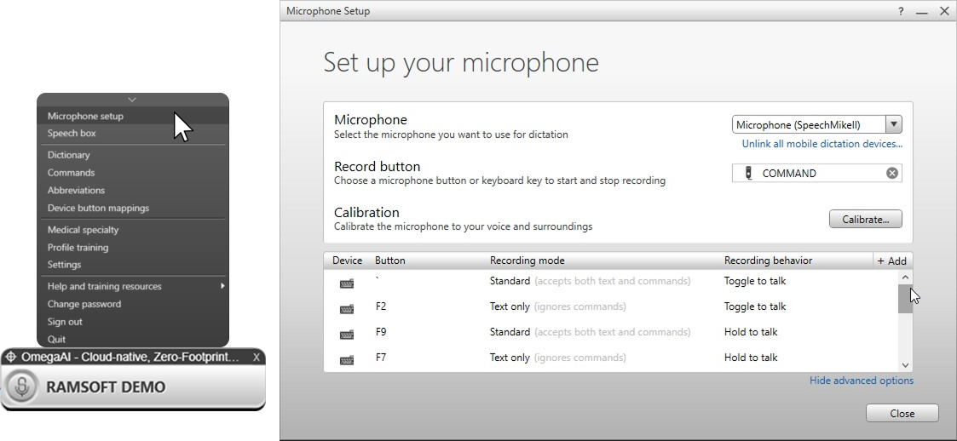Image resolution: width=957 pixels, height=441 pixels.
Task: Click the Calibrate... button
Action: pyautogui.click(x=866, y=219)
